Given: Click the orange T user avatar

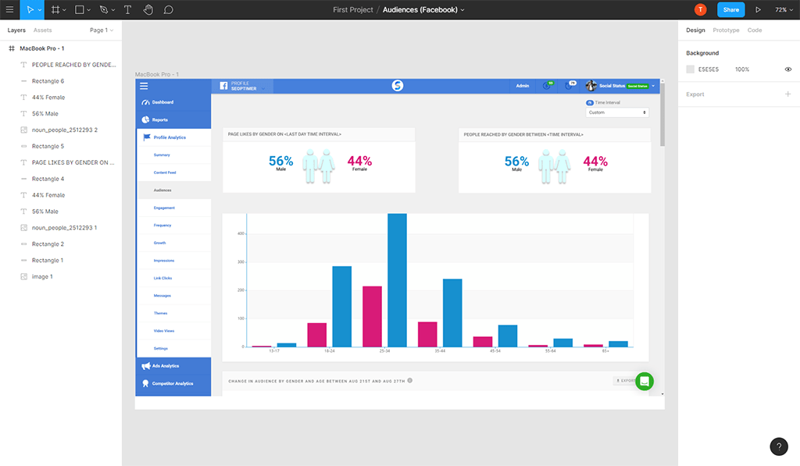Looking at the screenshot, I should [701, 9].
